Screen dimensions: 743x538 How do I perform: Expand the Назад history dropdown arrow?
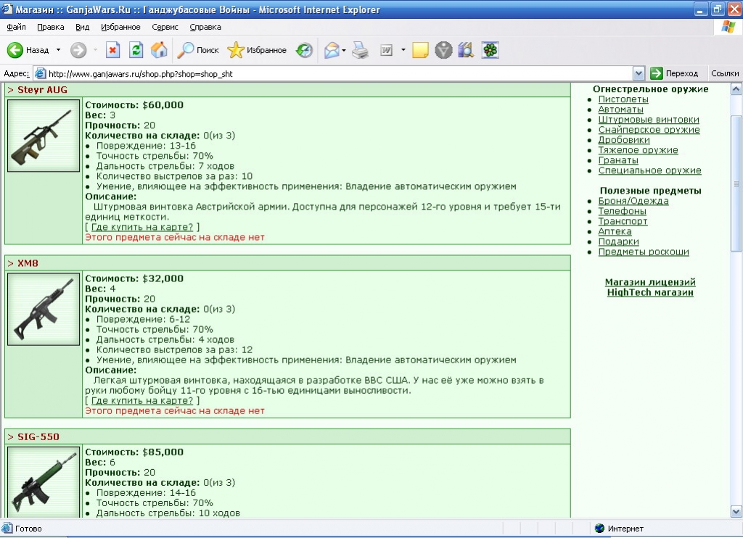pos(58,50)
